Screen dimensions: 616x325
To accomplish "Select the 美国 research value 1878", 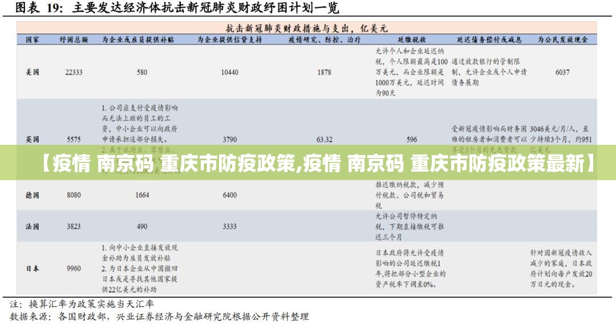I will (324, 72).
